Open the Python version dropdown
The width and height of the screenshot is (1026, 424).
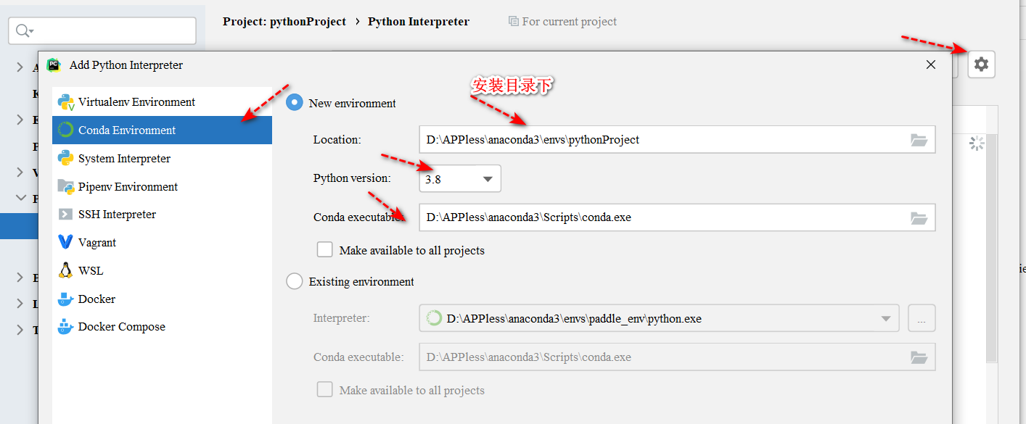[460, 179]
